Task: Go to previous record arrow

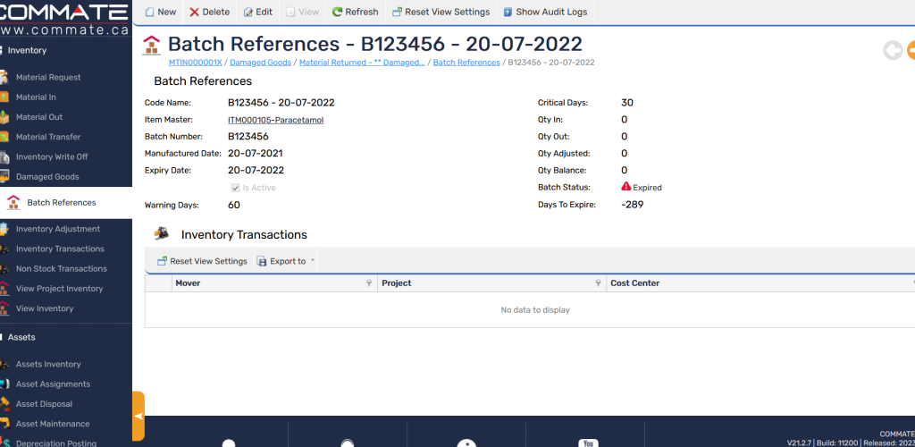Action: (893, 50)
